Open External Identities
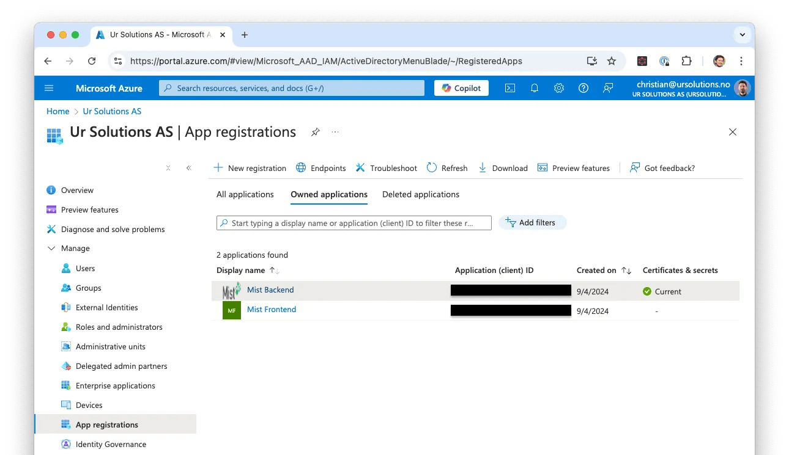The image size is (789, 455). pyautogui.click(x=106, y=308)
